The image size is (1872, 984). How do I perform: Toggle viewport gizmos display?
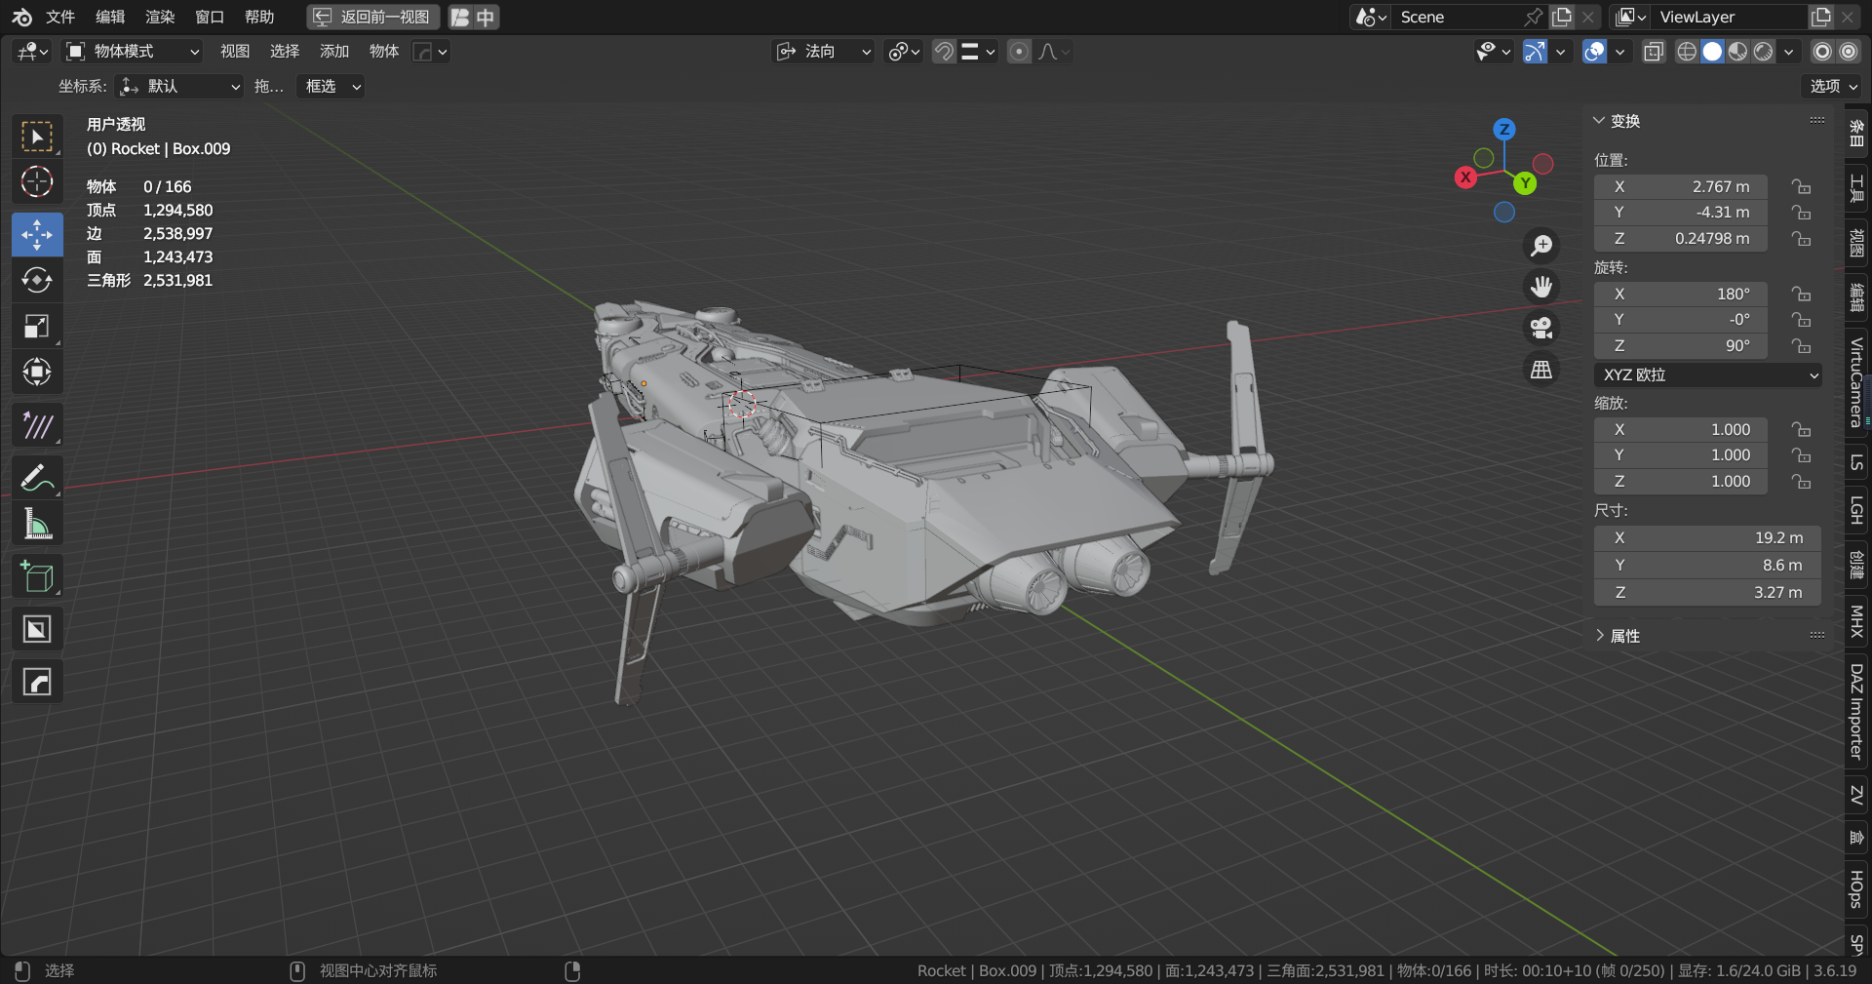point(1535,52)
